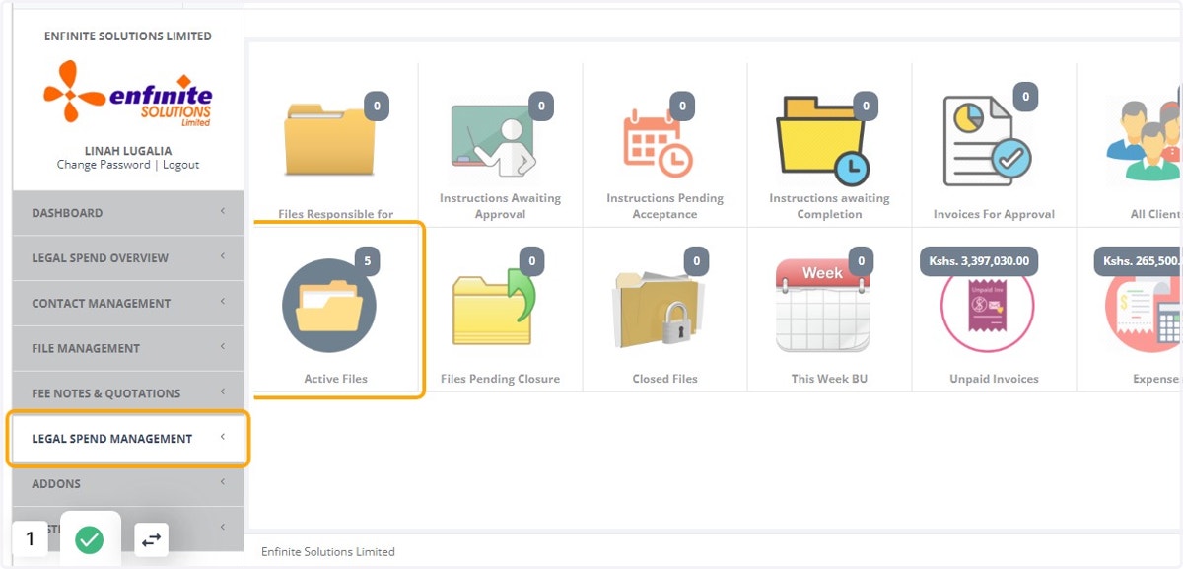1183x569 pixels.
Task: Select ADDONS in sidebar
Action: 128,484
